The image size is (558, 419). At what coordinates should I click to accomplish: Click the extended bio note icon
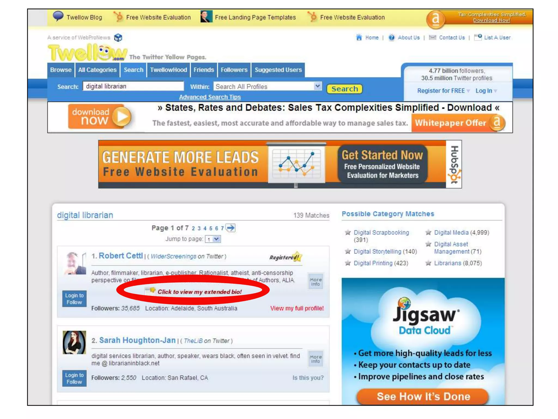pos(150,291)
